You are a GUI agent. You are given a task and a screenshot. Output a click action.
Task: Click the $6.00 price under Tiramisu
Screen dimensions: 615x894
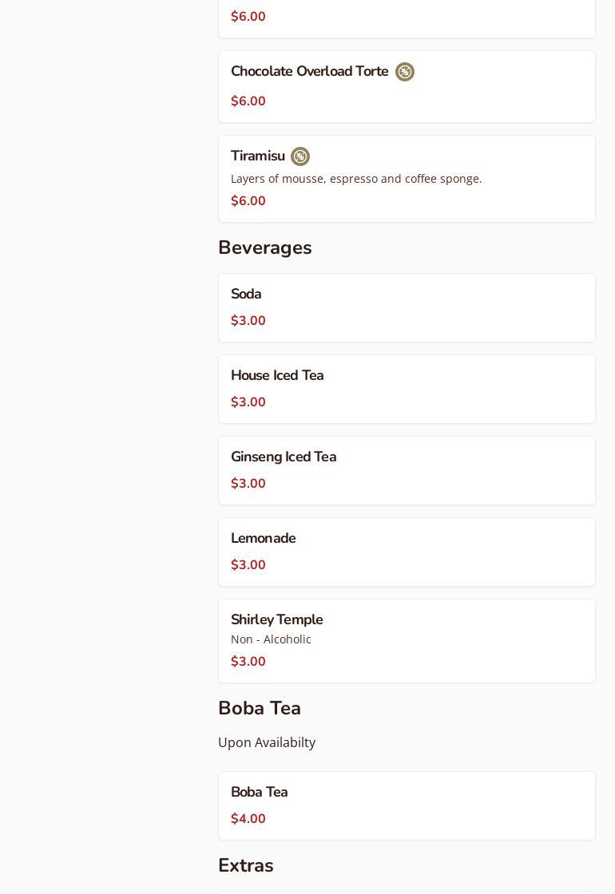point(248,201)
